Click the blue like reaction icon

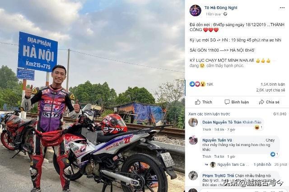pos(192,84)
